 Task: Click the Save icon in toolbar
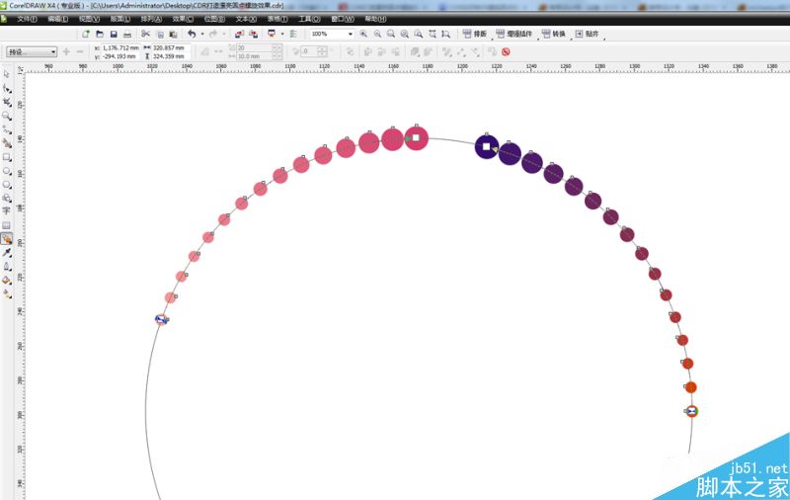pyautogui.click(x=114, y=34)
